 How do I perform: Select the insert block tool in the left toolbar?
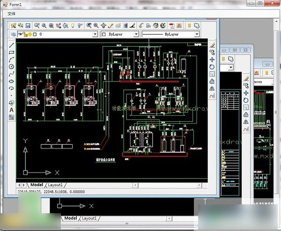(11, 103)
